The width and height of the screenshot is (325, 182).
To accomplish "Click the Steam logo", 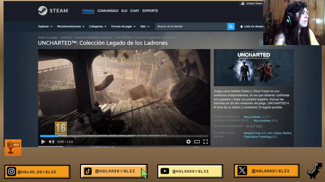I will [53, 11].
